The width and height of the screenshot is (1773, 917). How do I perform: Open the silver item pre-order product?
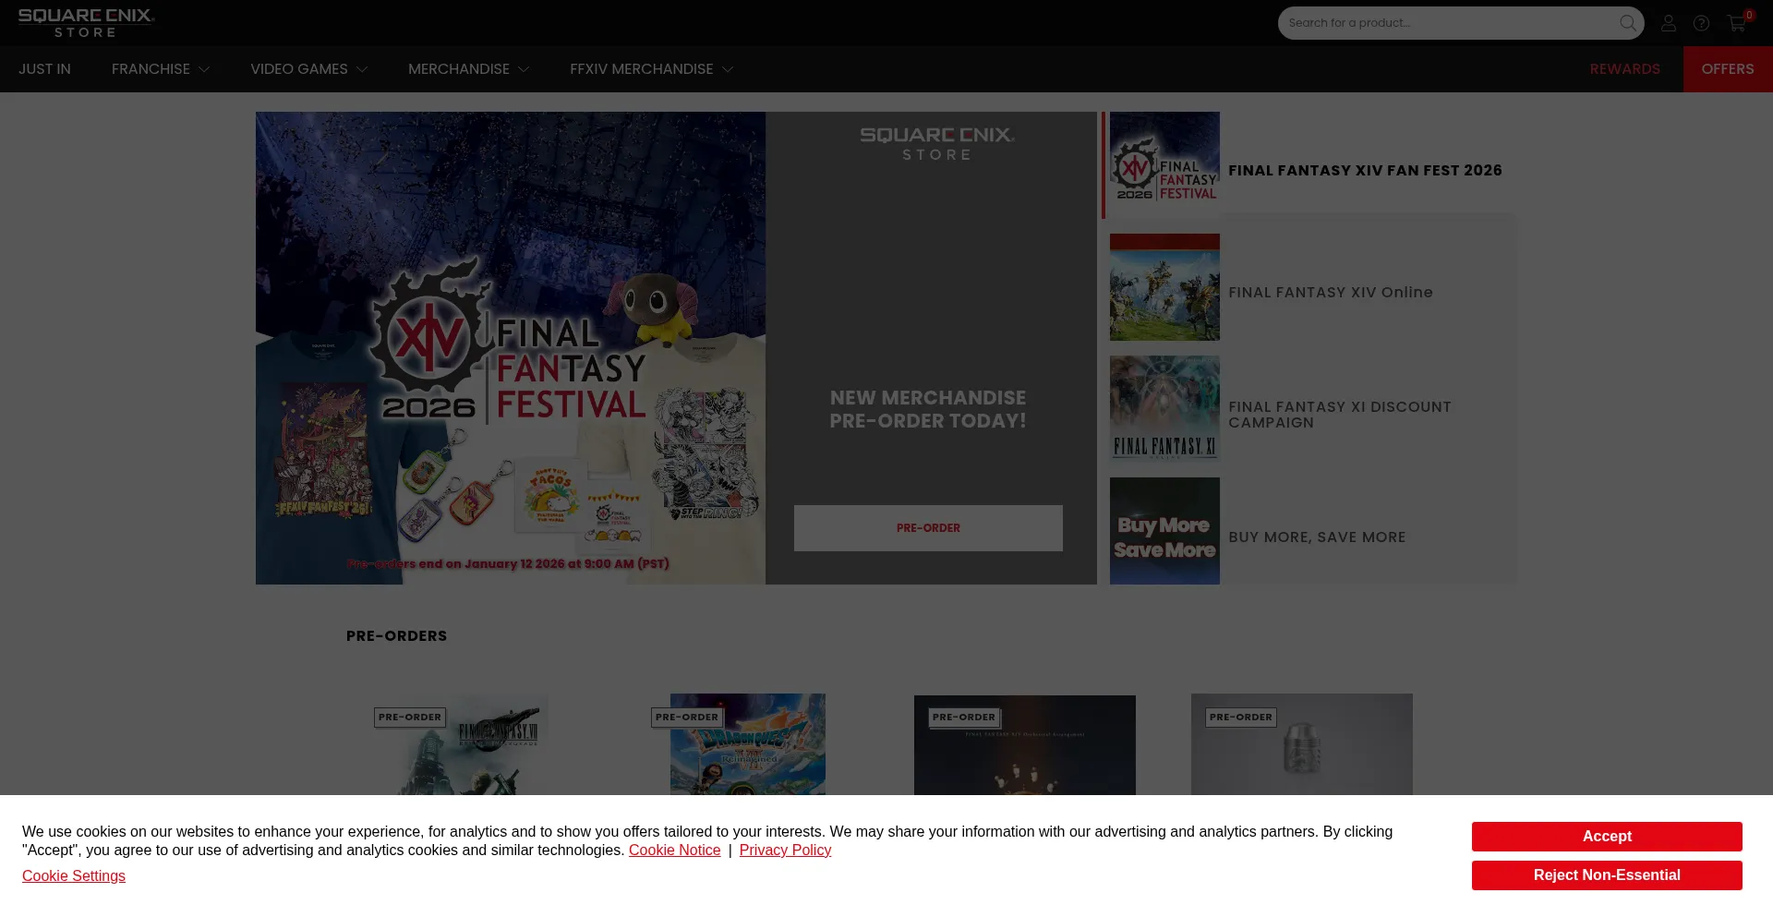pos(1302,745)
